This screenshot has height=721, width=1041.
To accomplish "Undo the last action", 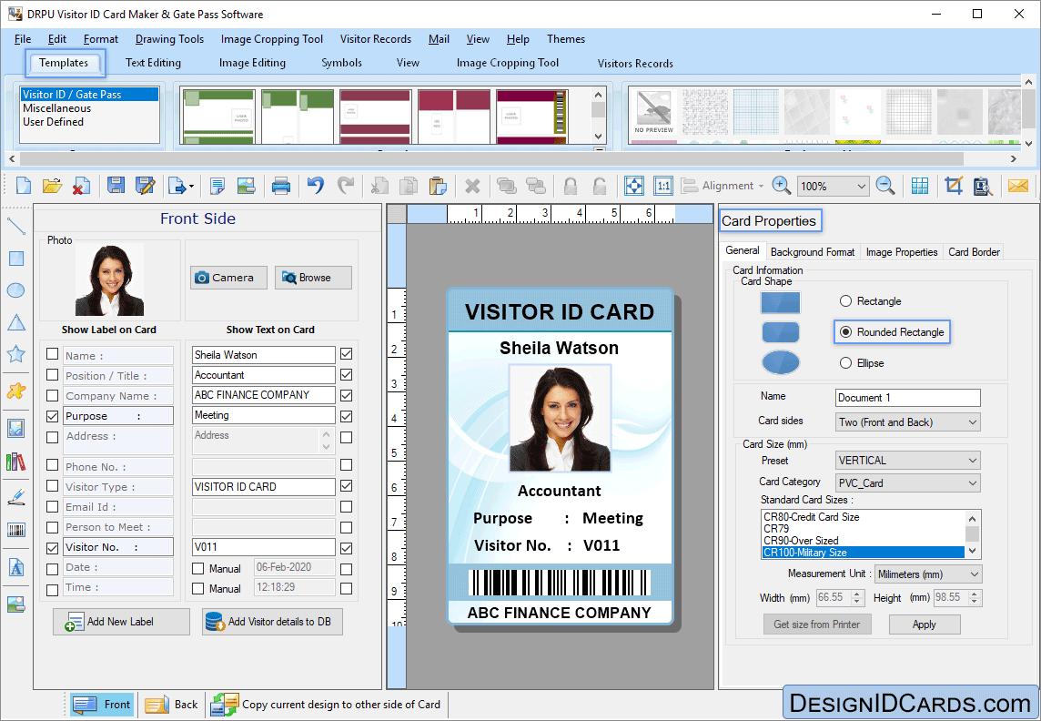I will tap(316, 185).
